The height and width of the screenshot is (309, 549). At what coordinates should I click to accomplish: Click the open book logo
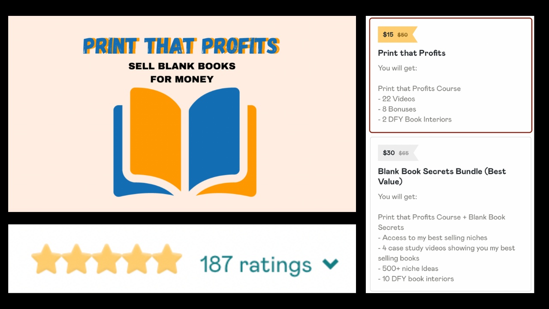(x=185, y=142)
